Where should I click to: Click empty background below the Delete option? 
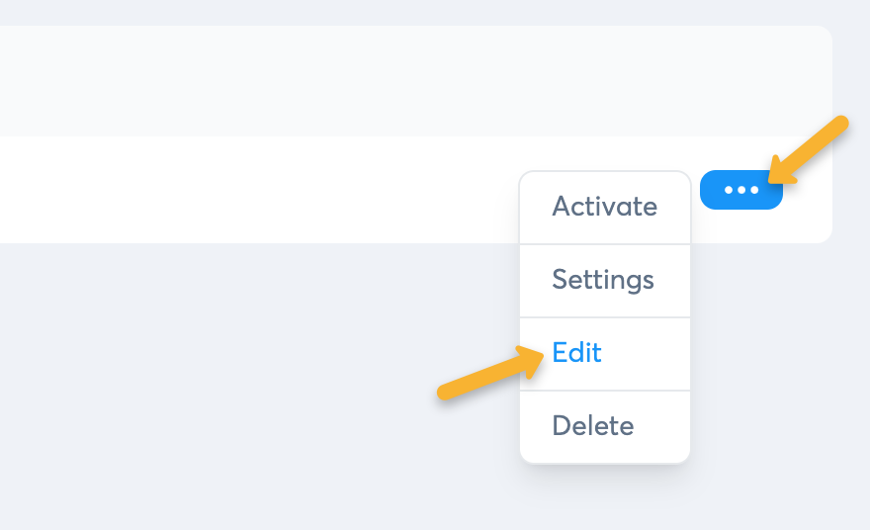pyautogui.click(x=603, y=499)
